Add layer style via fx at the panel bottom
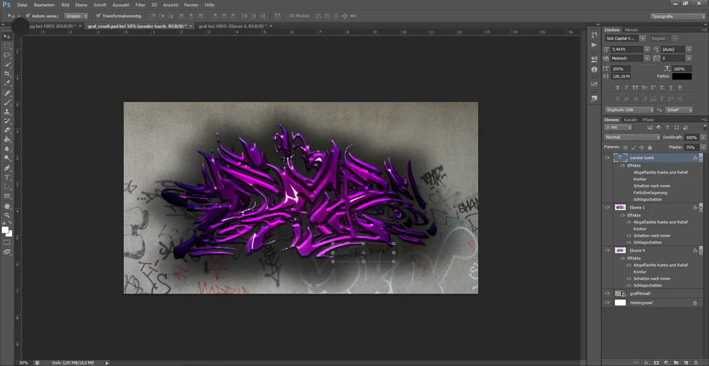 647,363
